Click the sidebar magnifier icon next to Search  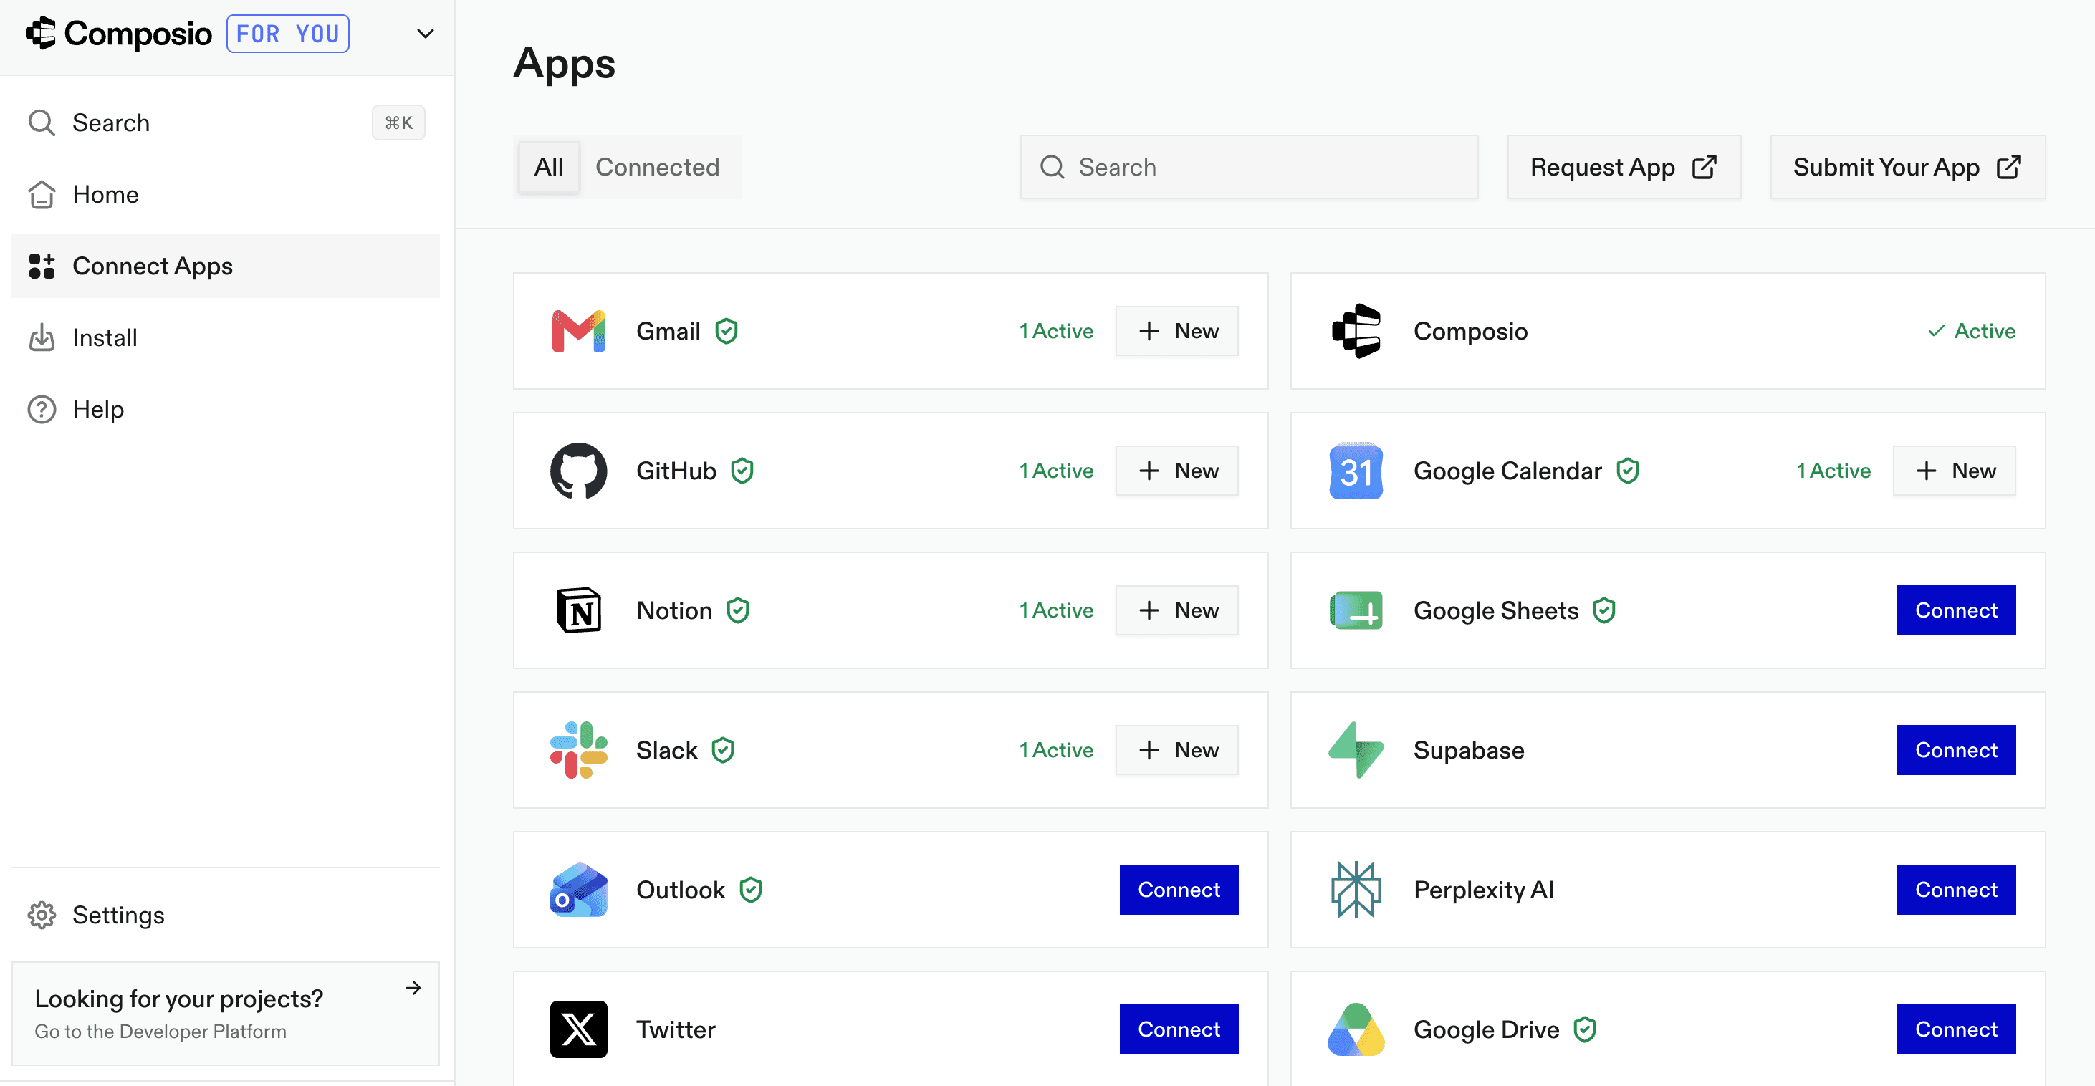[x=42, y=122]
